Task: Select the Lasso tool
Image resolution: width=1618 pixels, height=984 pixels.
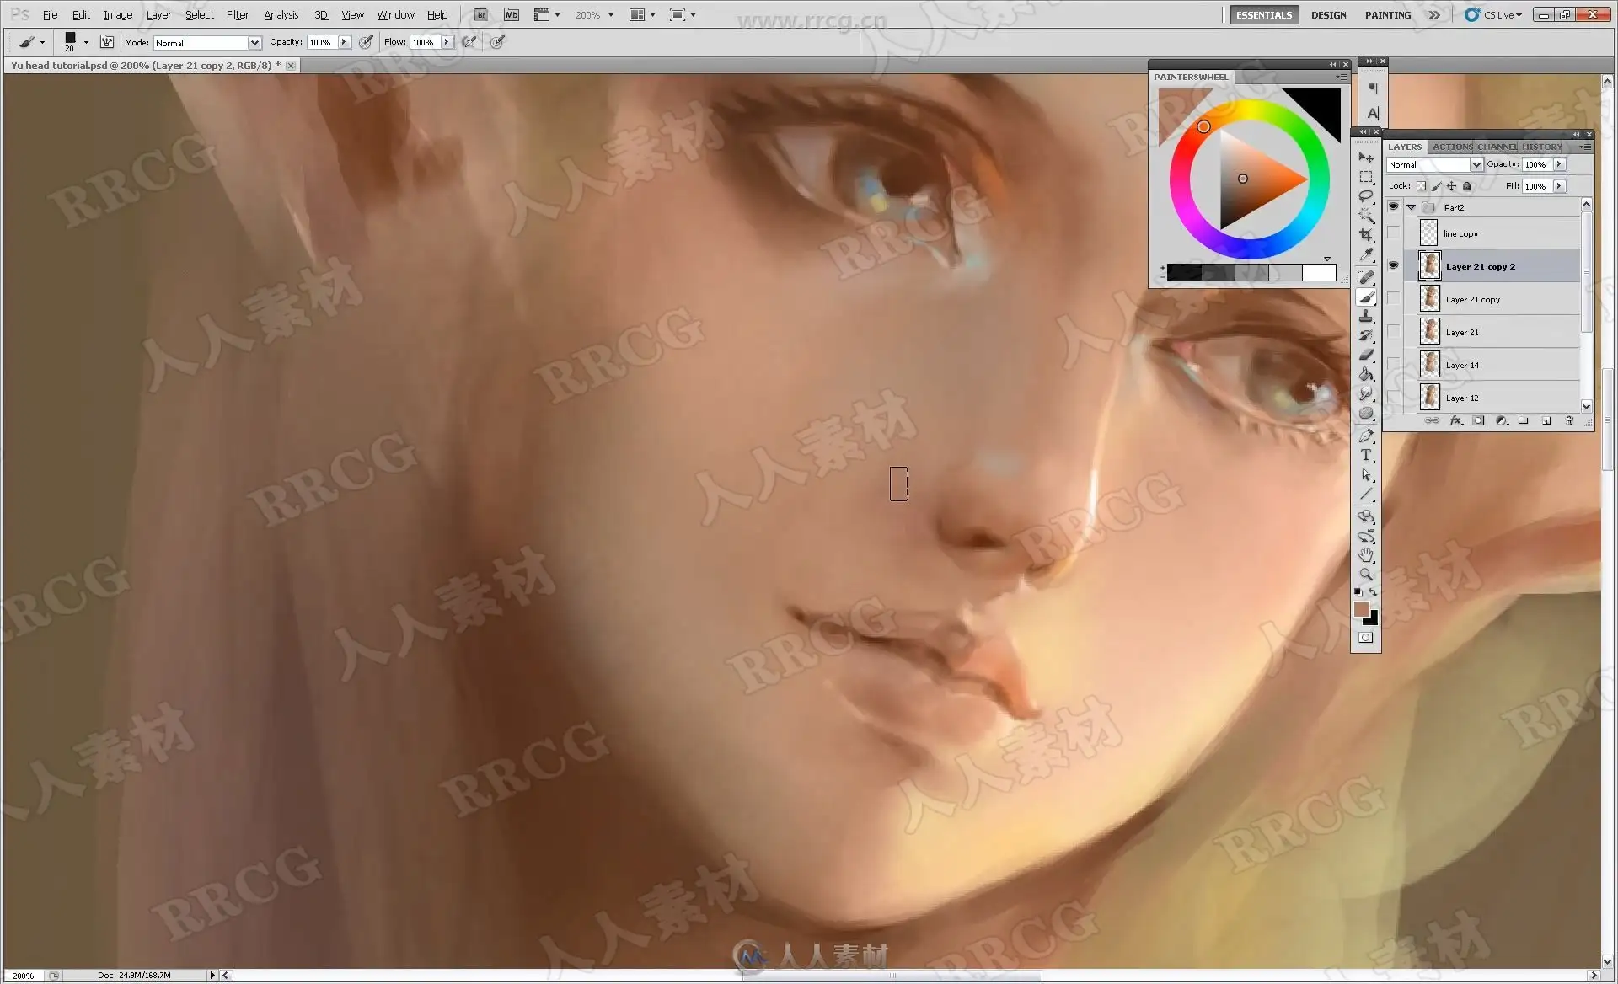Action: tap(1366, 195)
